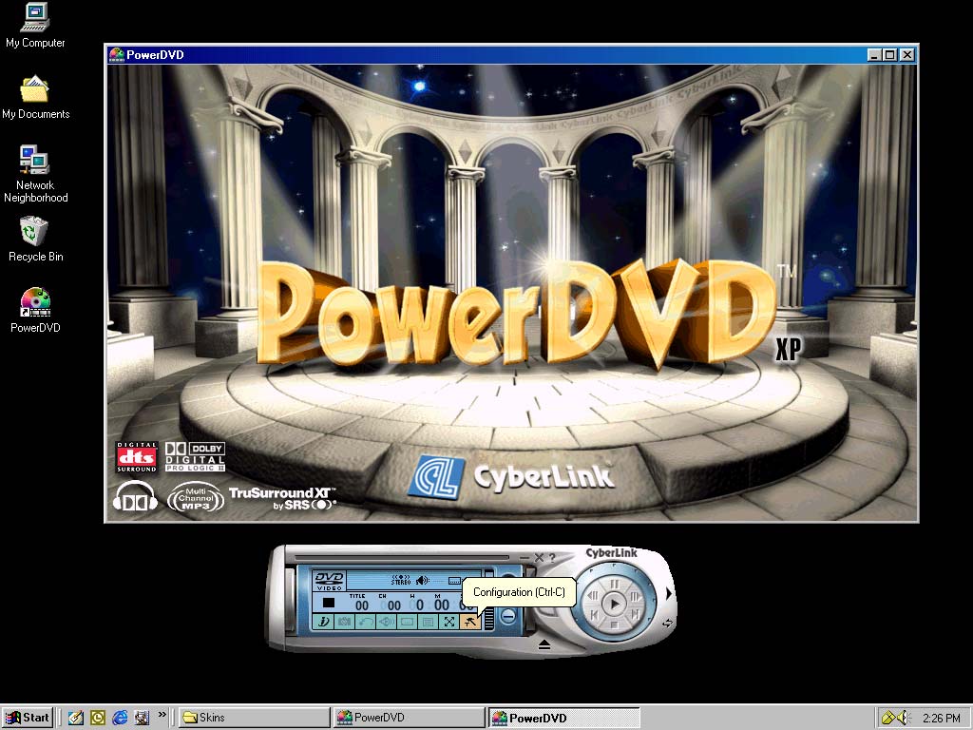Click the PowerDVD video window title bar

pos(511,54)
